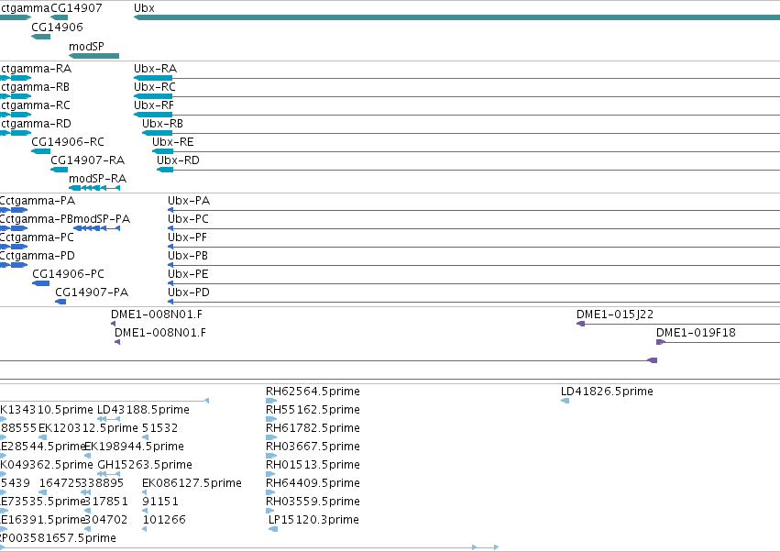Click the DME1-019F18 clone label

pyautogui.click(x=696, y=333)
